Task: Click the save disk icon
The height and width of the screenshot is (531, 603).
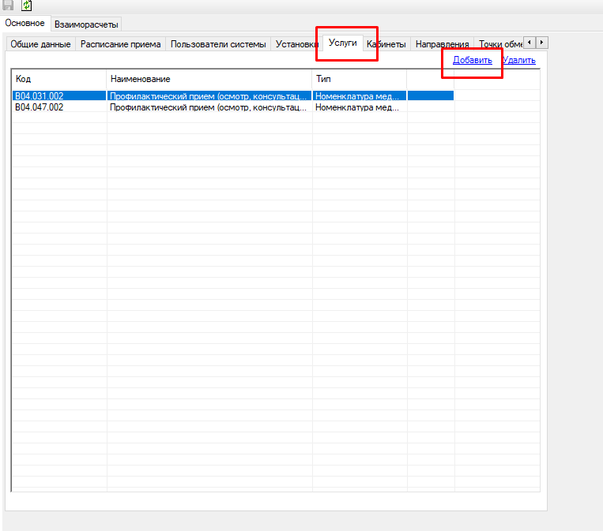Action: [x=8, y=5]
